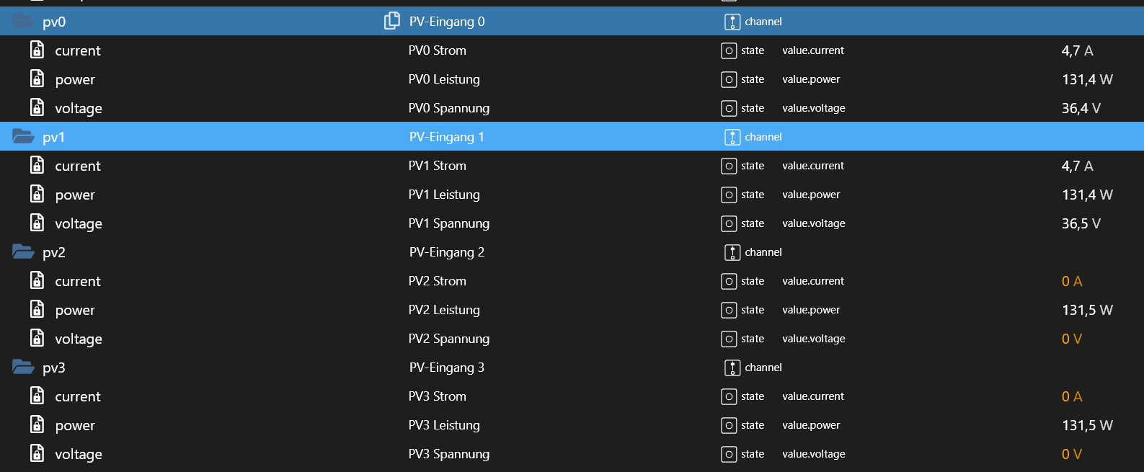Viewport: 1144px width, 472px height.
Task: Click the 131,4 W value of PV1 Leistung
Action: pyautogui.click(x=1088, y=195)
